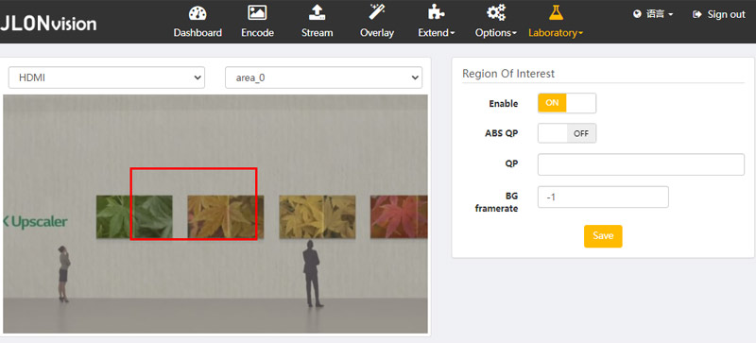This screenshot has height=343, width=756.
Task: Turn on the ABS QP switch
Action: [x=567, y=133]
